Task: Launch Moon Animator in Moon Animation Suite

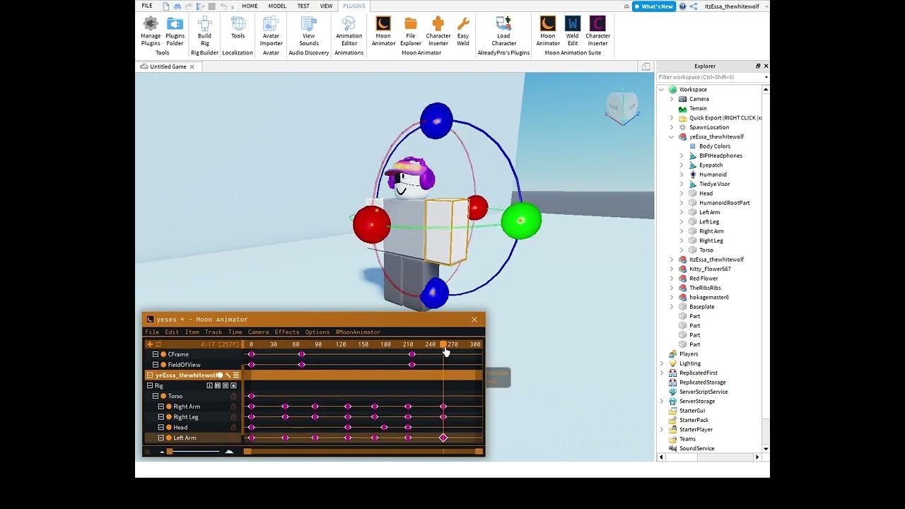Action: click(x=548, y=32)
